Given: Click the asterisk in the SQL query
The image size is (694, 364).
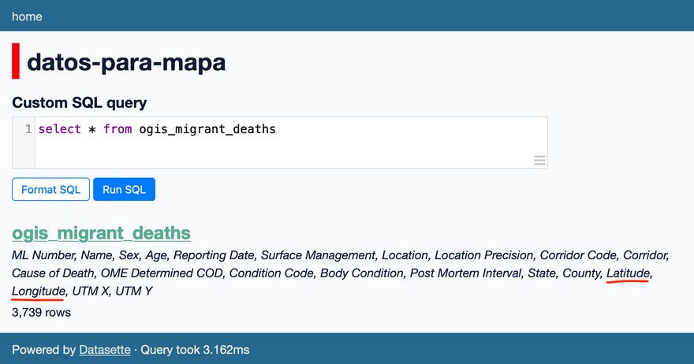Looking at the screenshot, I should click(92, 129).
